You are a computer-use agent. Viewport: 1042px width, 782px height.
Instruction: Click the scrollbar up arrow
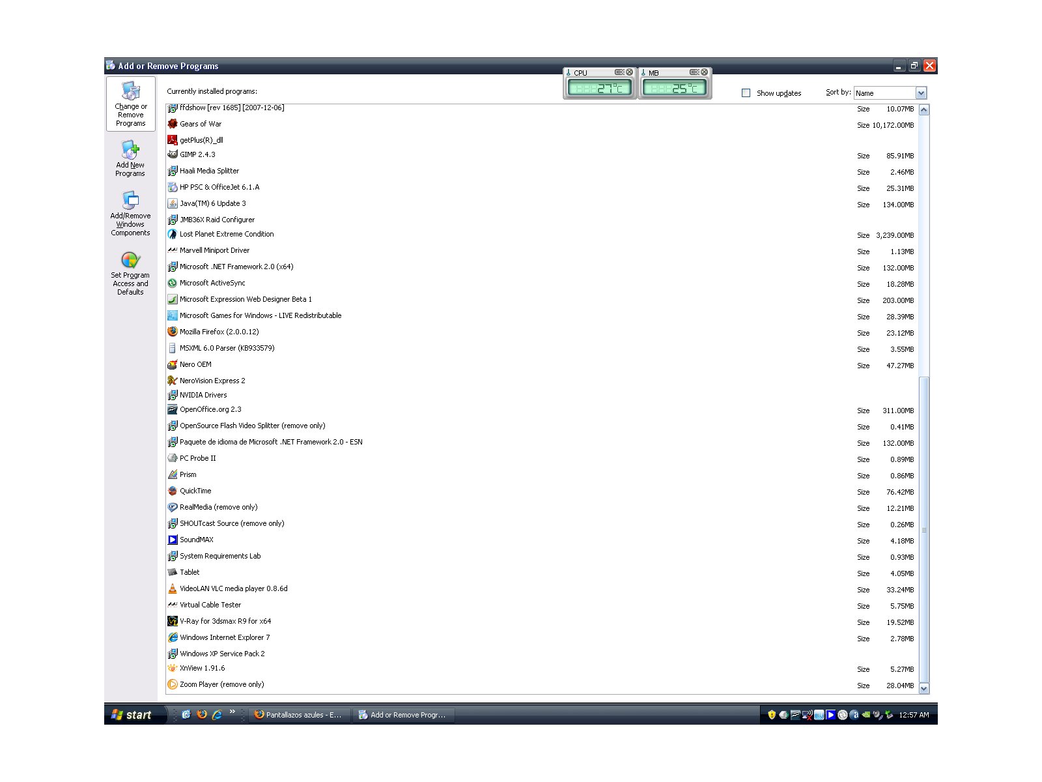[x=923, y=110]
